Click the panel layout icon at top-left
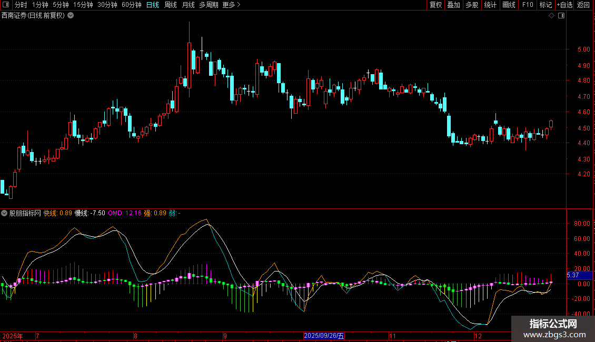595x342 pixels. pos(5,5)
